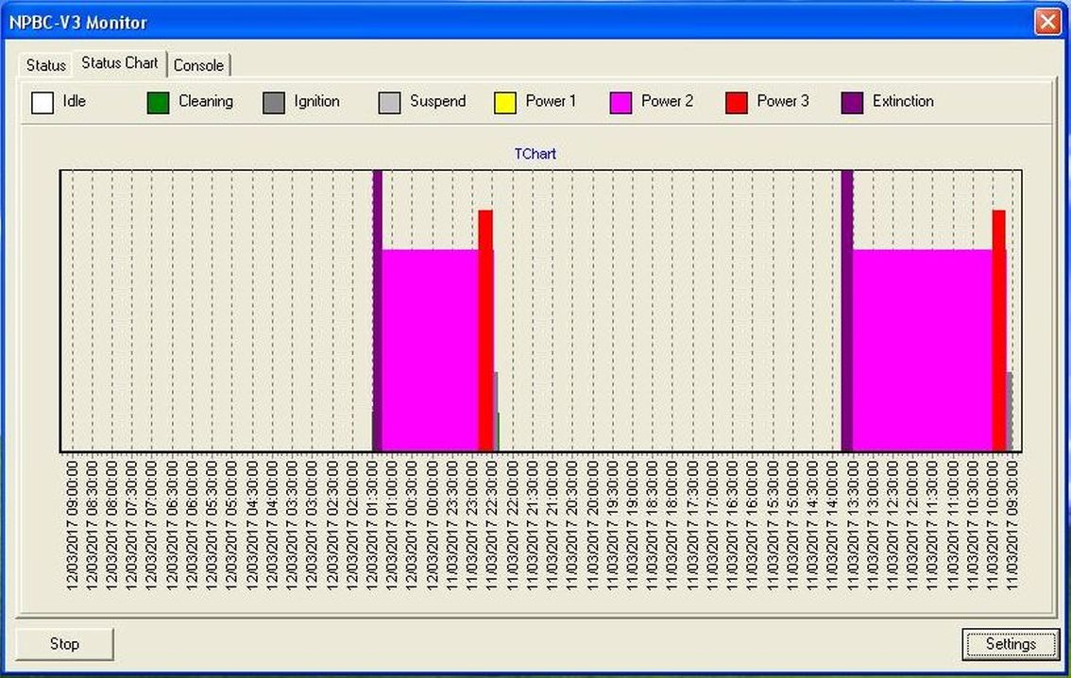1071x678 pixels.
Task: Switch to the Status tab
Action: pyautogui.click(x=45, y=65)
